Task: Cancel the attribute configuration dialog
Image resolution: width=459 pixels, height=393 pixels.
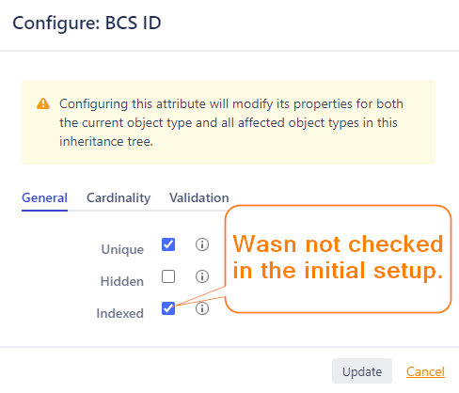Action: click(425, 371)
